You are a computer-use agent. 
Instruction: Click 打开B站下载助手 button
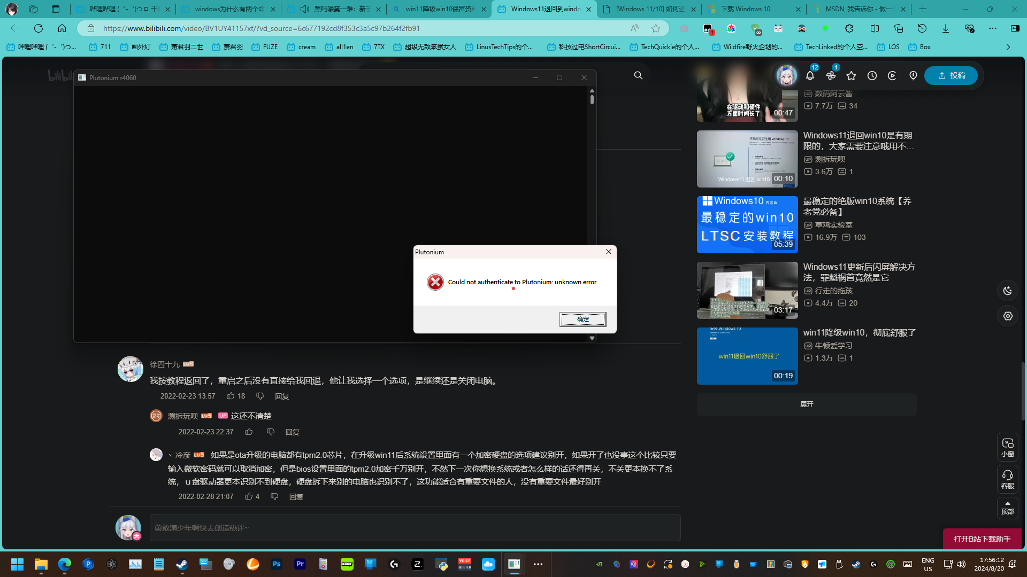point(982,539)
